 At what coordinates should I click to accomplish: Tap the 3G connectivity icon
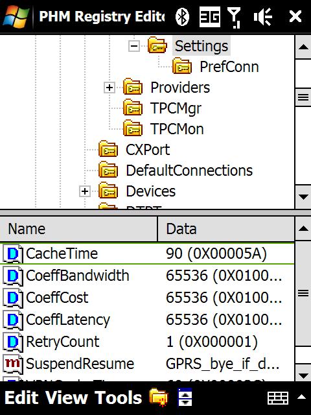210,17
